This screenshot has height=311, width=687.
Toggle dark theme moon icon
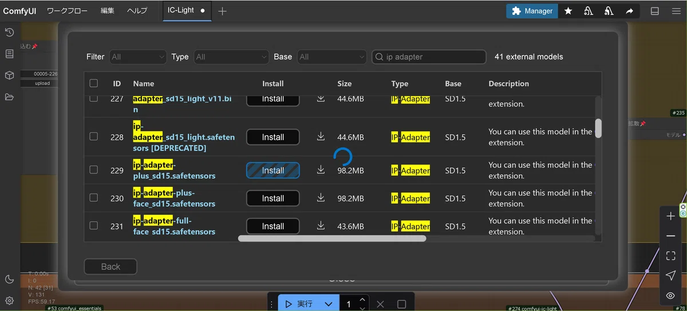pyautogui.click(x=9, y=279)
